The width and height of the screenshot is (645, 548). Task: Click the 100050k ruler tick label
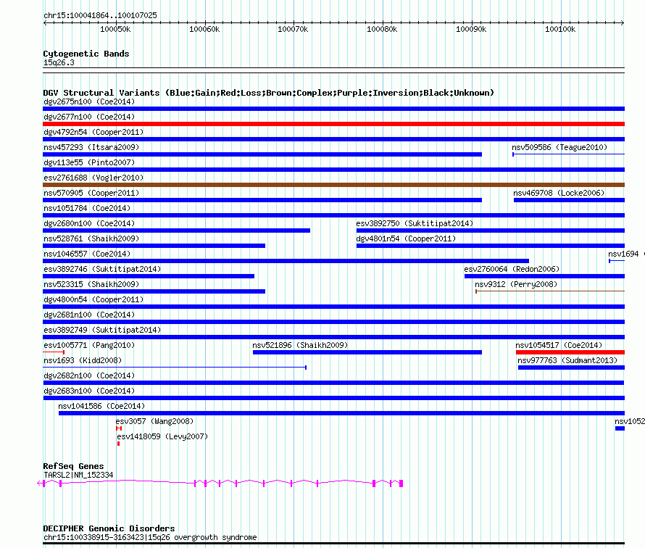[x=115, y=29]
